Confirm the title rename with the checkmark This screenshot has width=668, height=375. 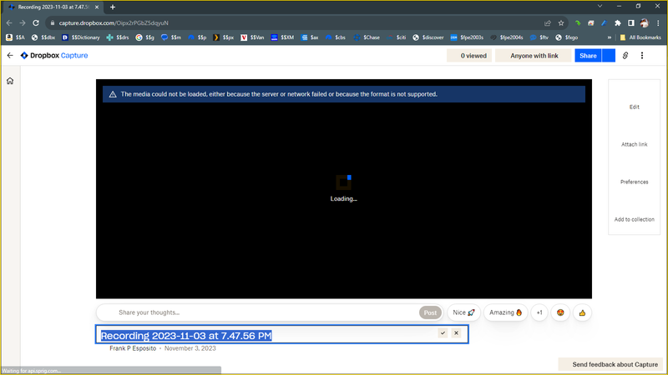pos(443,332)
